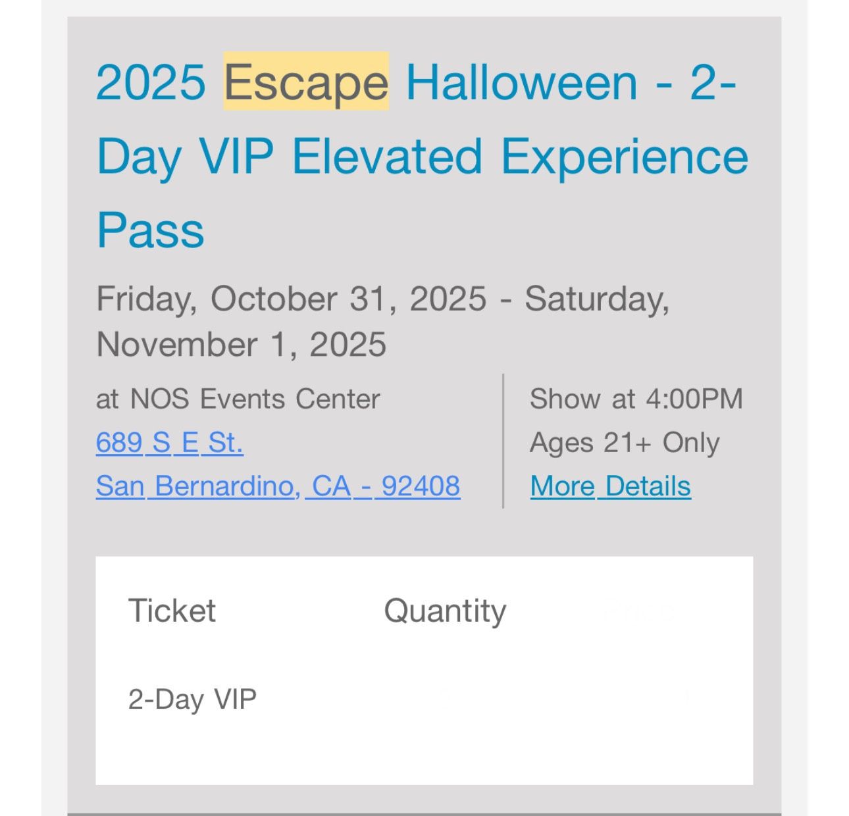Select the Ages 21+ Only notice

625,443
